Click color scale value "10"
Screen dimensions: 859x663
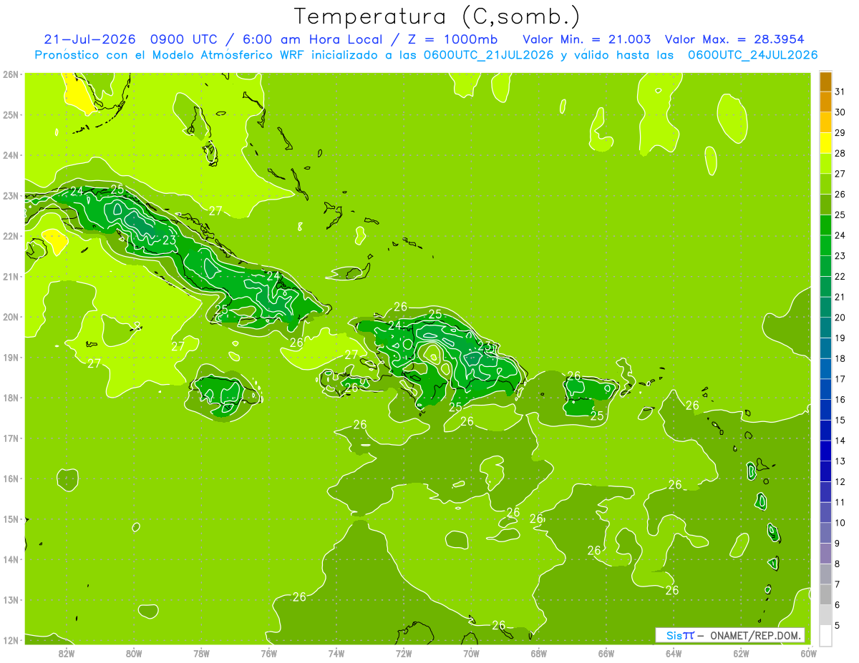(840, 523)
